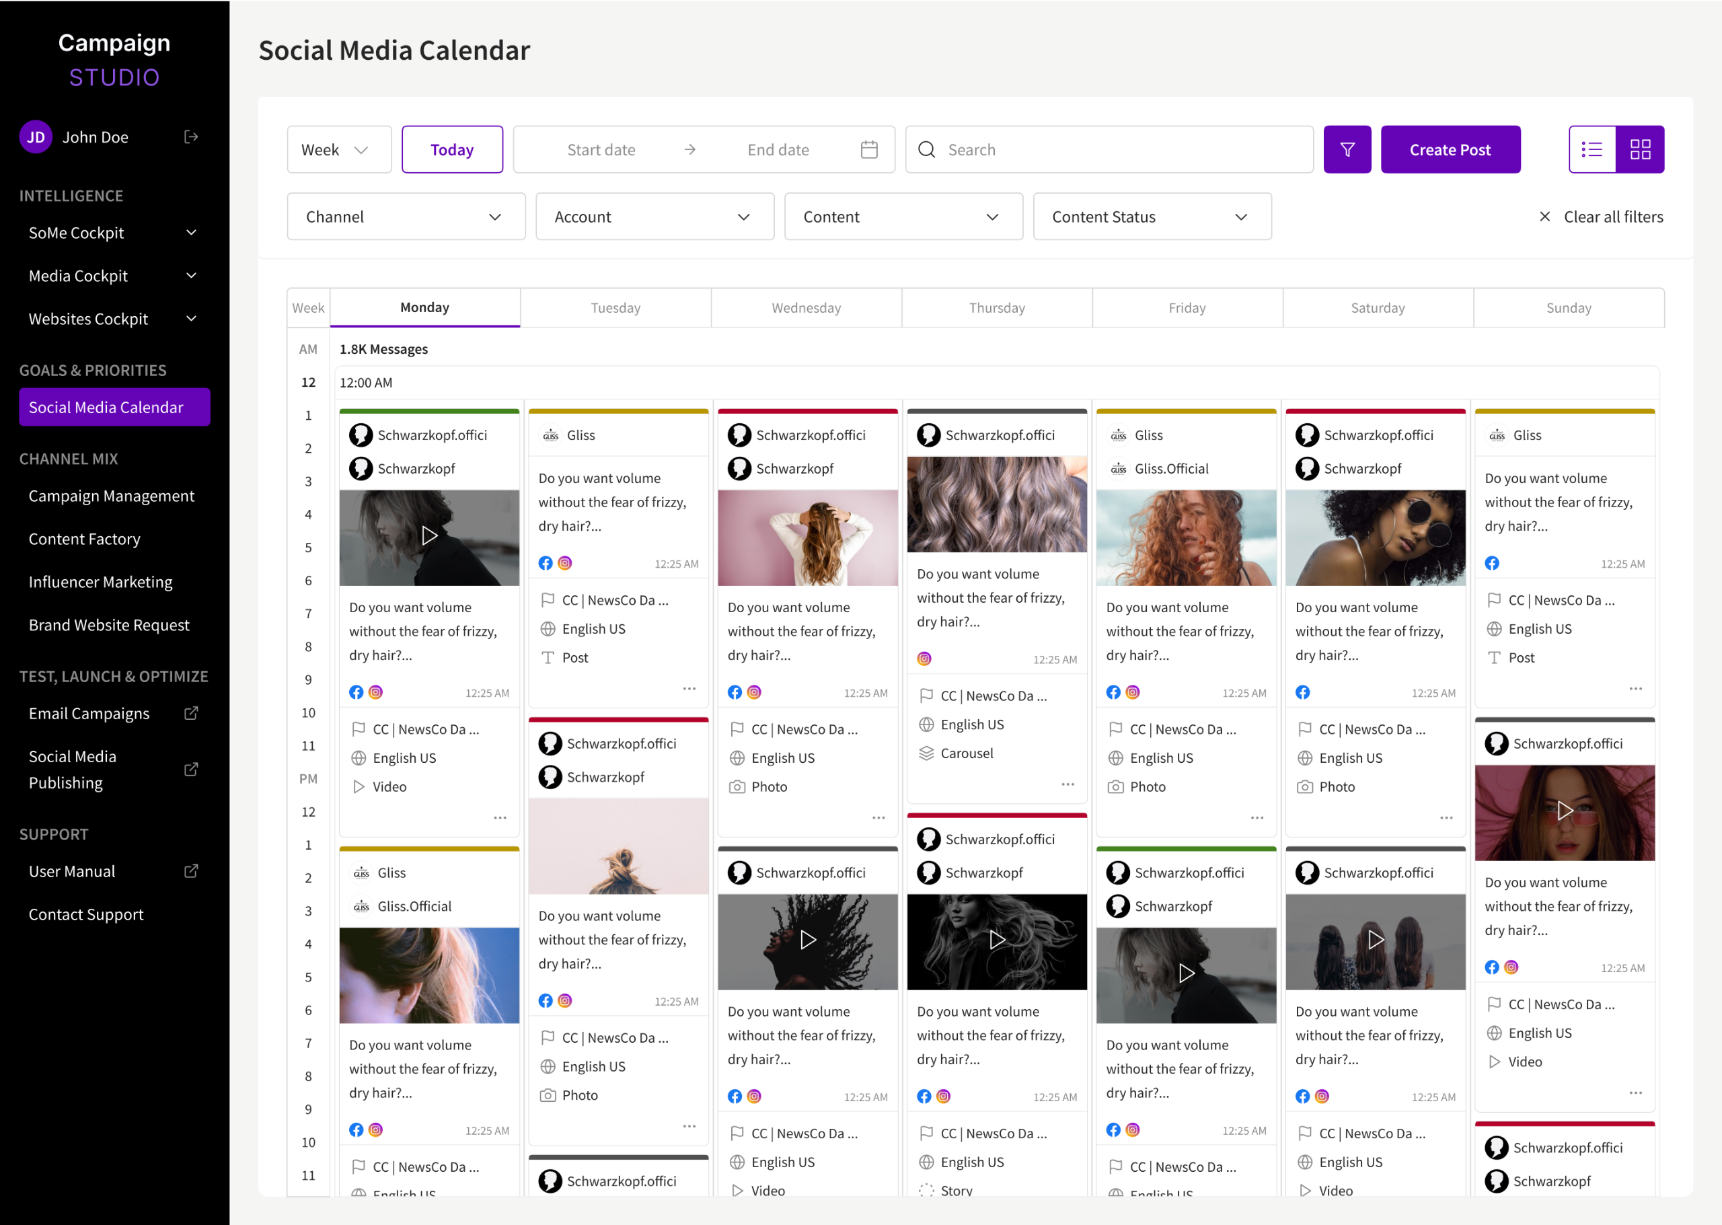Open the Week view dropdown
Image resolution: width=1722 pixels, height=1225 pixels.
point(338,149)
